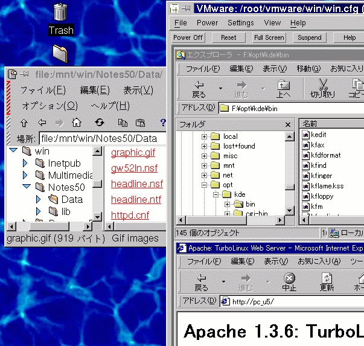Click the Power Off button in VMware
364x346 pixels.
tap(188, 37)
